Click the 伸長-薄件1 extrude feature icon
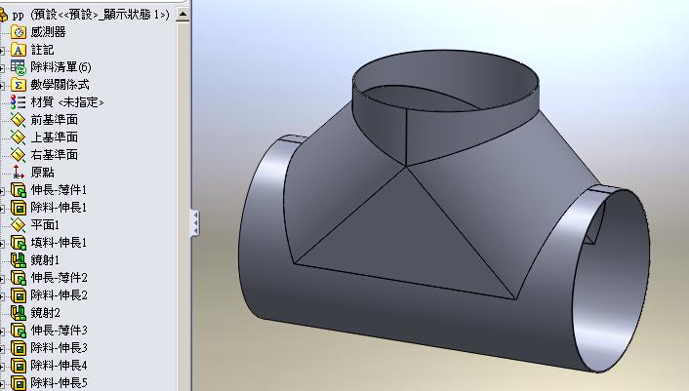This screenshot has height=391, width=689. point(18,190)
